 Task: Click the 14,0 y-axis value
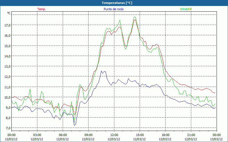8,56
